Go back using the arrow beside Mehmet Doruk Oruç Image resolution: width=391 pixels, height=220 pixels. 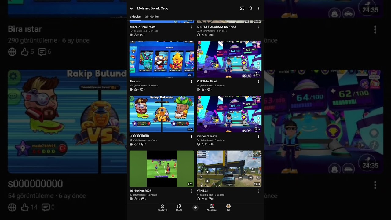pos(131,8)
